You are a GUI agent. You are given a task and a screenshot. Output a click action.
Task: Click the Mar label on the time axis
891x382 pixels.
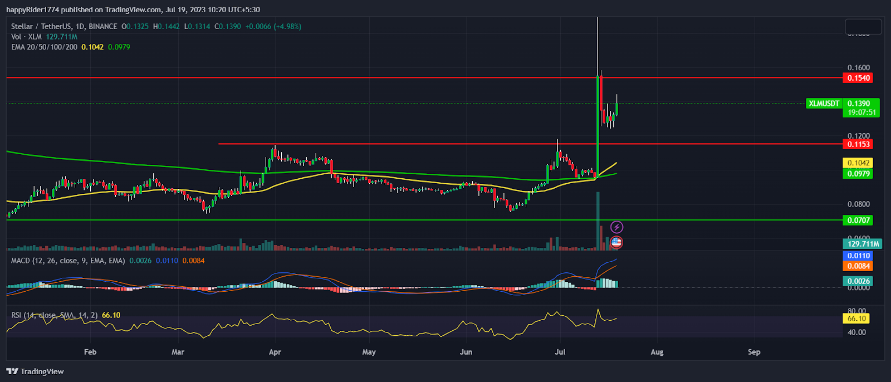(x=178, y=352)
